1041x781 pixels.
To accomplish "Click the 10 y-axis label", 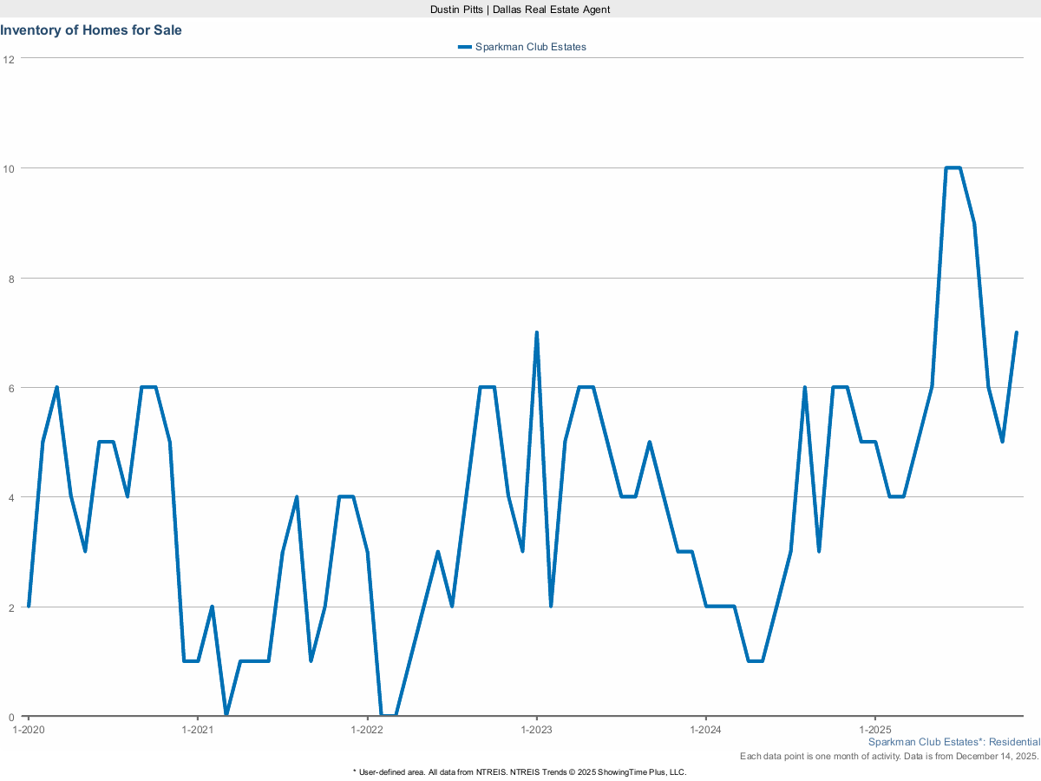I will tap(9, 168).
